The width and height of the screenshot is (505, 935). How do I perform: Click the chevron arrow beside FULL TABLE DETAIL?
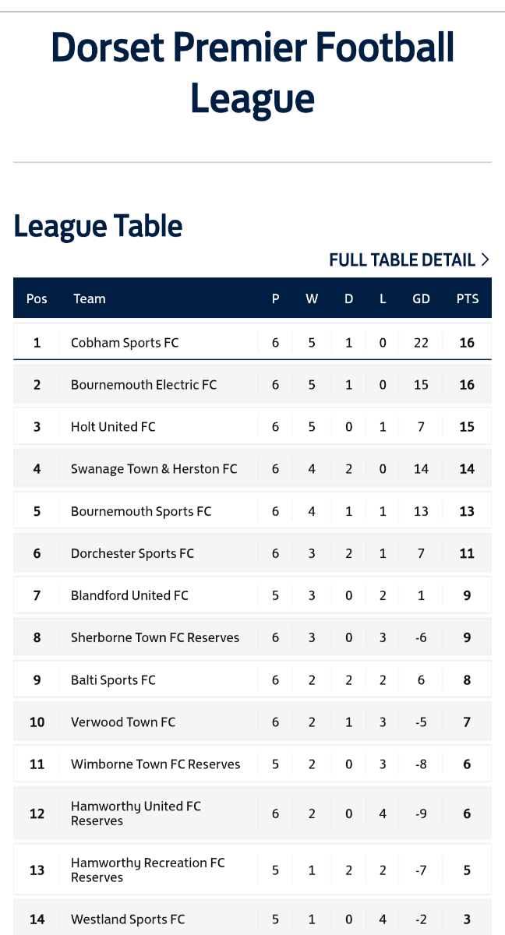pyautogui.click(x=486, y=260)
